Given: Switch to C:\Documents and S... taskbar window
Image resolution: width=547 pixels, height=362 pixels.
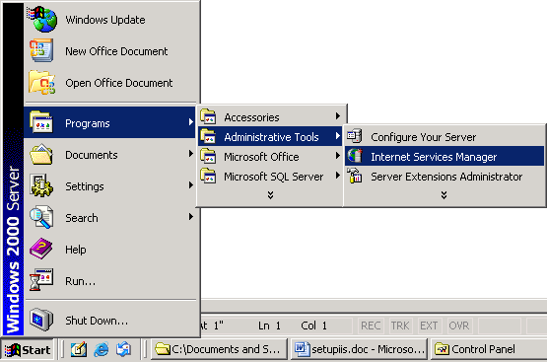Looking at the screenshot, I should pyautogui.click(x=219, y=349).
